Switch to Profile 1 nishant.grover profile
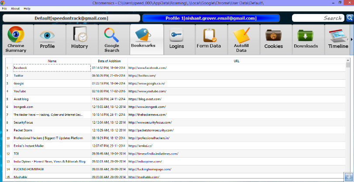Screen dimensions: 354x182 [211, 18]
